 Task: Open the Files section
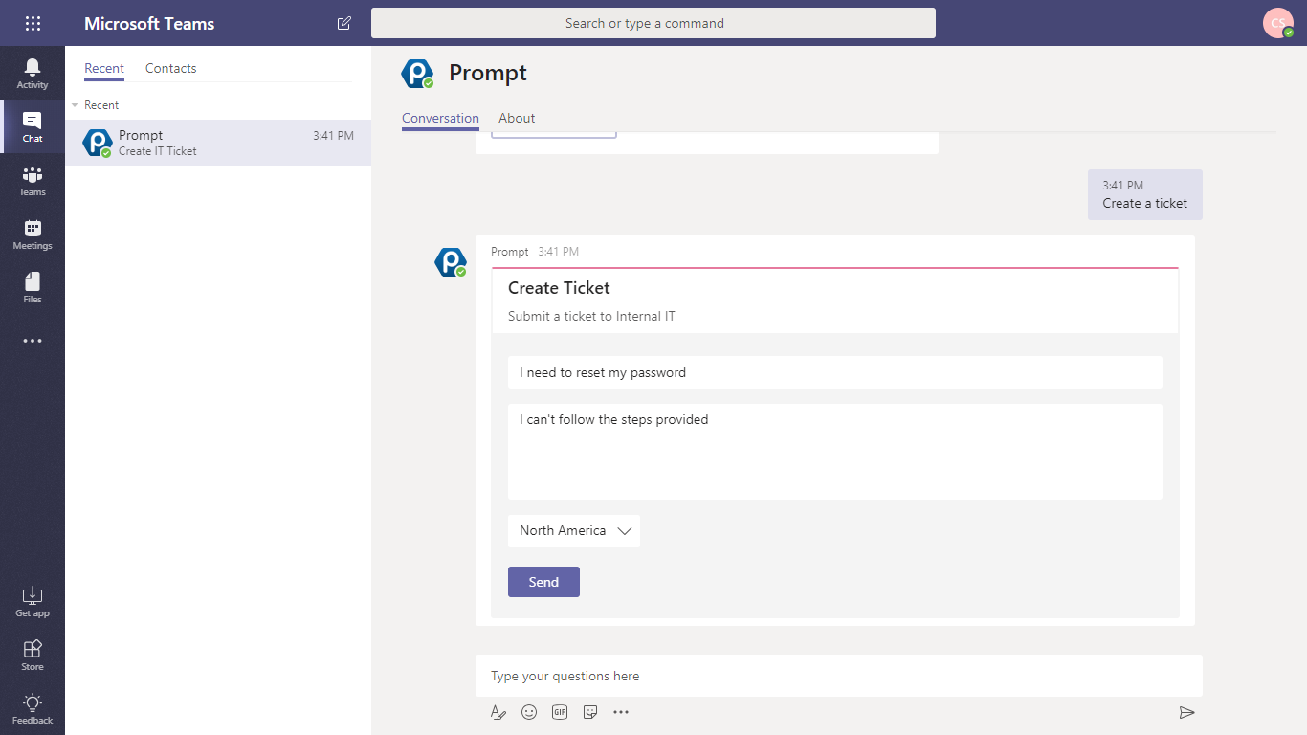click(33, 287)
